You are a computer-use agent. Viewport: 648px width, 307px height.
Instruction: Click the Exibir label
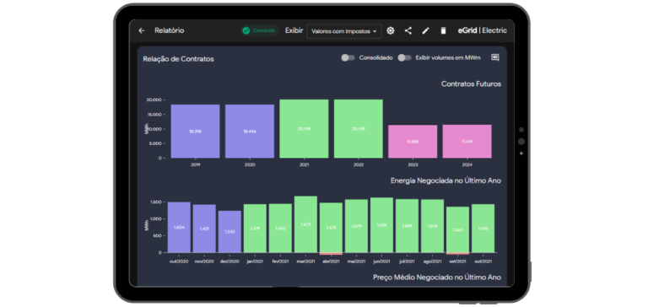294,30
